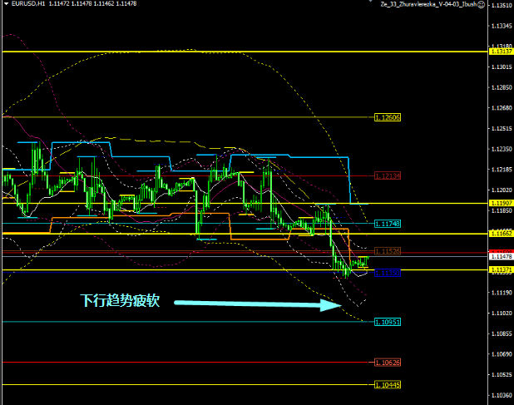Select the 1.10445 yellow price tag
Screen dimensions: 514x405
[x=388, y=385]
